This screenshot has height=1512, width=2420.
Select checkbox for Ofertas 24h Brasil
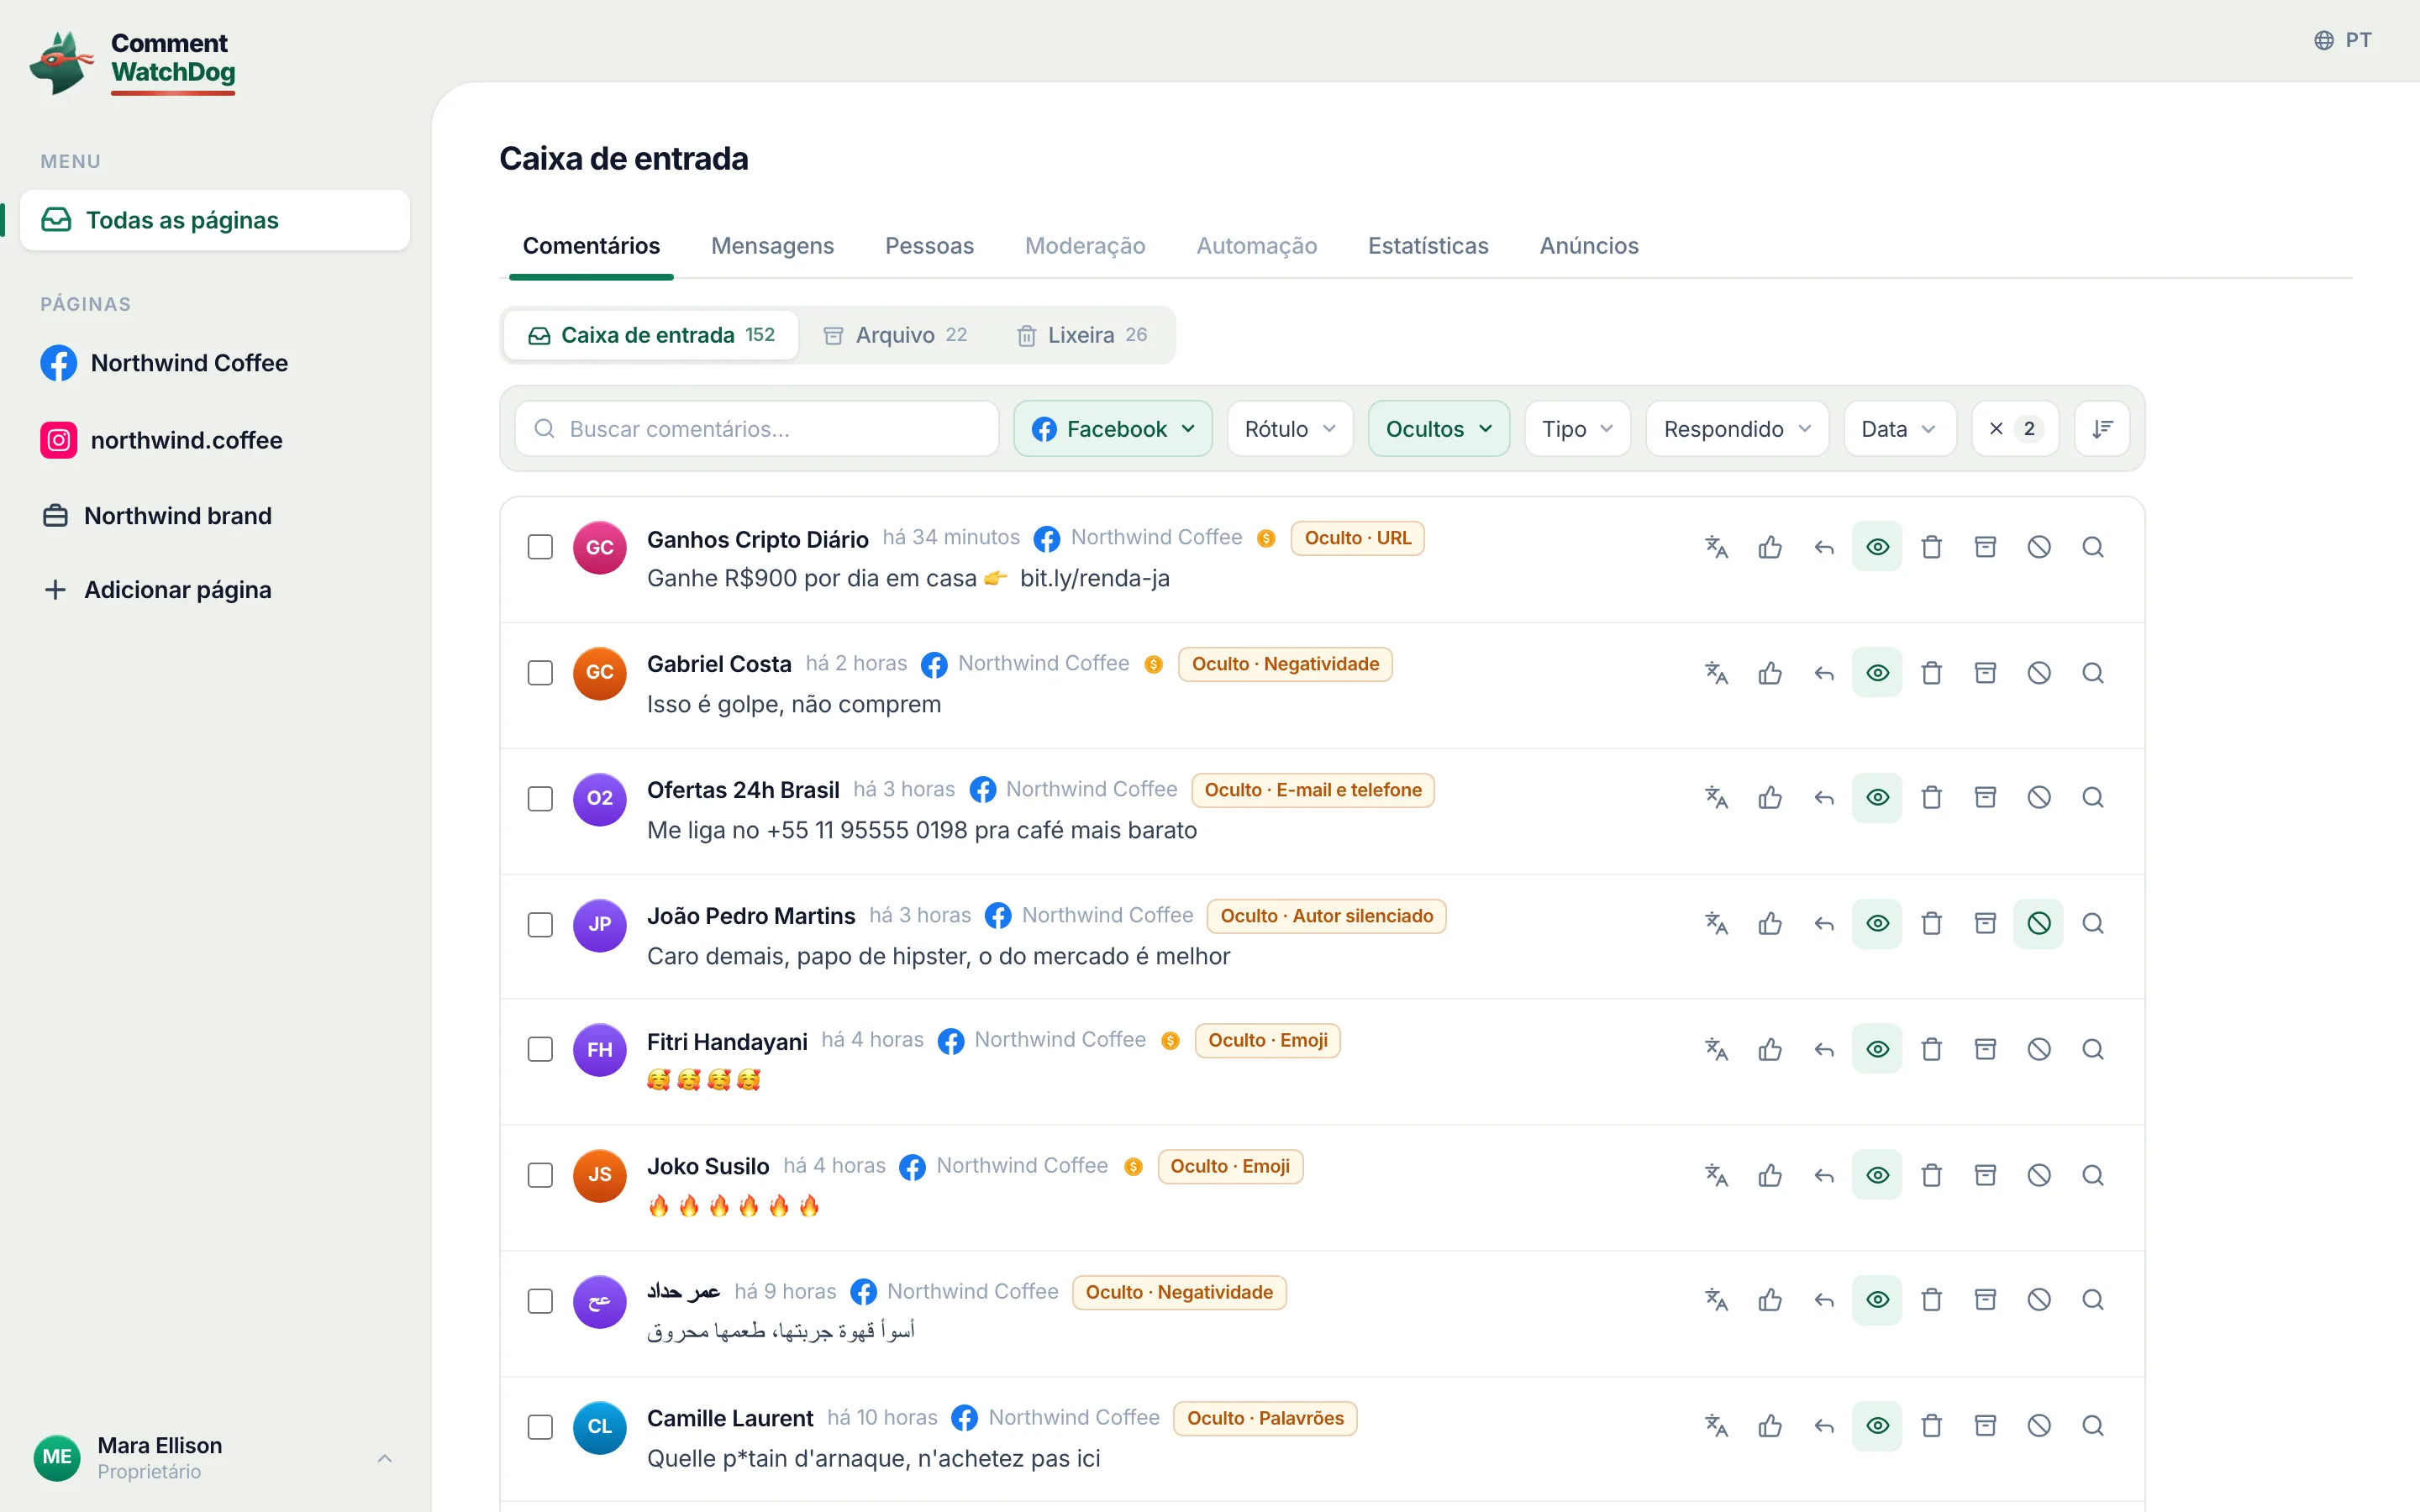540,799
